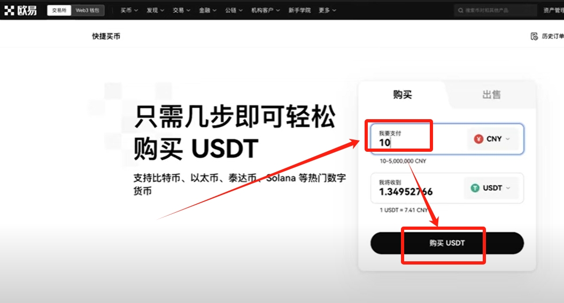Open 历史订单 order history icon

(534, 36)
